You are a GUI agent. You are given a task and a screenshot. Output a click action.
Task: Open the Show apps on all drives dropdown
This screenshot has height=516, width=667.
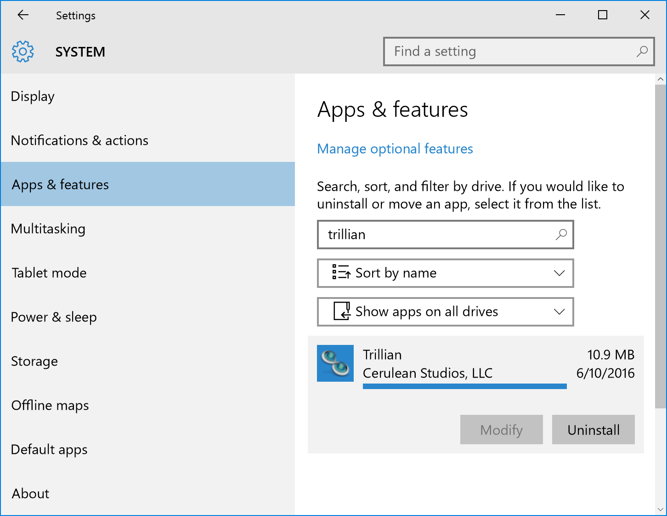(x=445, y=312)
